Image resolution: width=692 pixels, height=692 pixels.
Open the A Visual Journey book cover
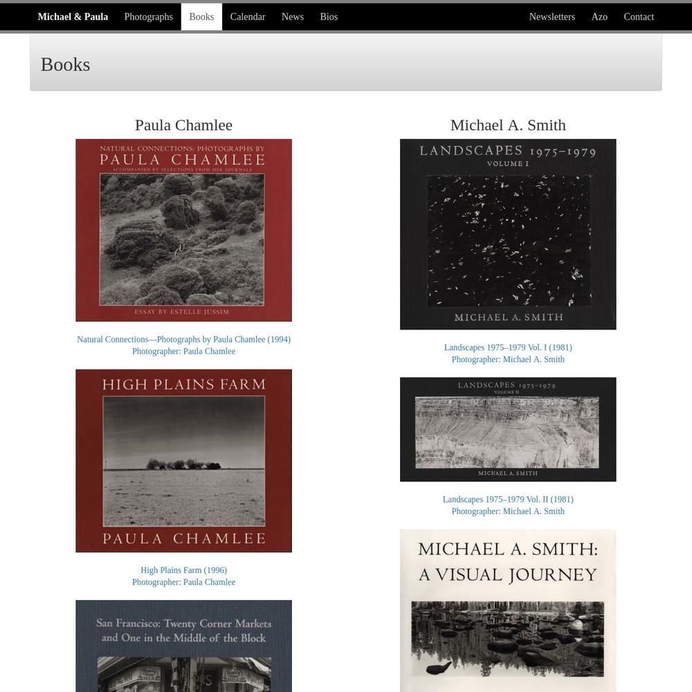coord(508,610)
